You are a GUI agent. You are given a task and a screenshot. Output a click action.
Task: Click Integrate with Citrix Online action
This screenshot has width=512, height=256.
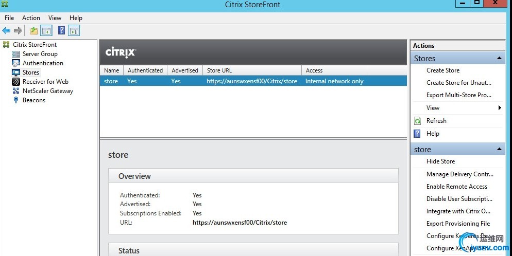click(x=458, y=211)
